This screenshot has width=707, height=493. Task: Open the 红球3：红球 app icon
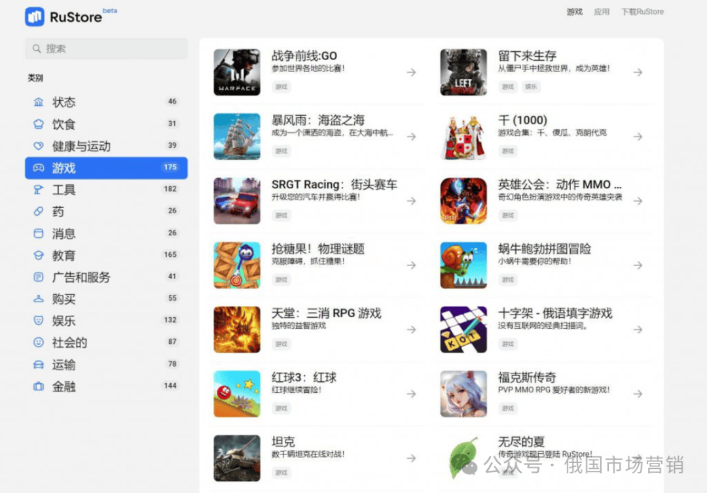[237, 394]
